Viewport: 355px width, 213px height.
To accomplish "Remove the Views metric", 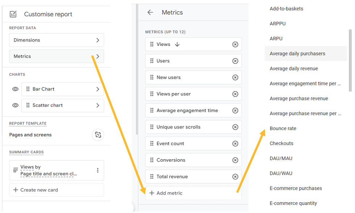I will [236, 44].
